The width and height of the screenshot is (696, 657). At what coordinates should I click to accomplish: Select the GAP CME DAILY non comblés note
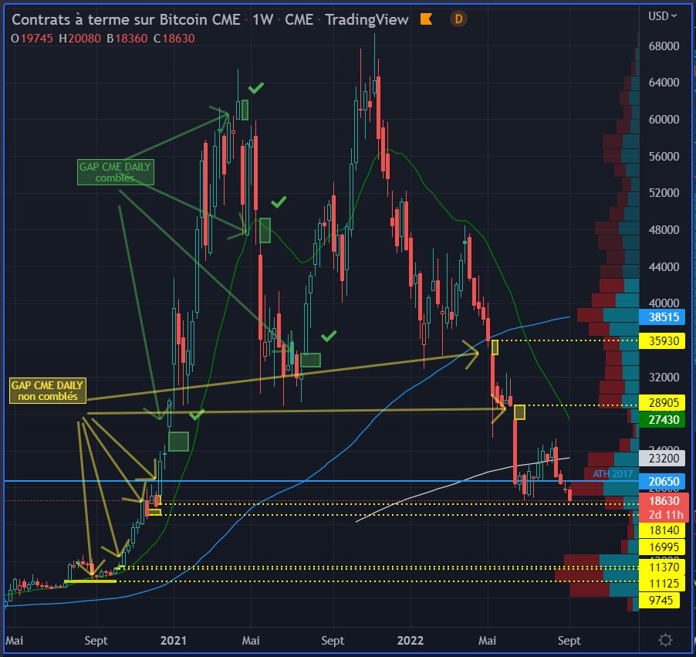[48, 391]
